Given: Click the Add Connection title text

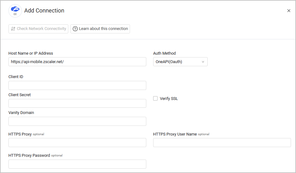Looking at the screenshot, I should pos(44,11).
